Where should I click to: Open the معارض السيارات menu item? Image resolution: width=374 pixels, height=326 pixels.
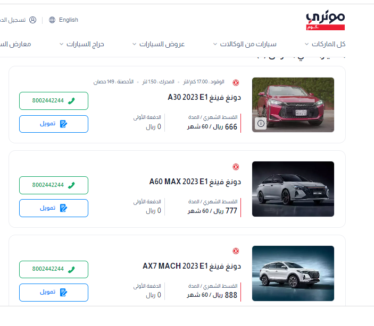pos(15,44)
